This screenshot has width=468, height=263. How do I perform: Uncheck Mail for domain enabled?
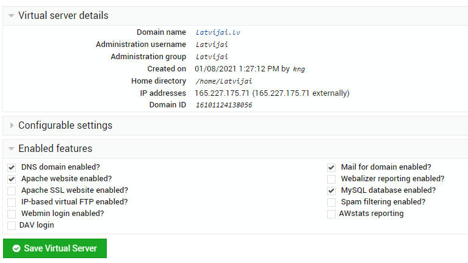coord(331,167)
